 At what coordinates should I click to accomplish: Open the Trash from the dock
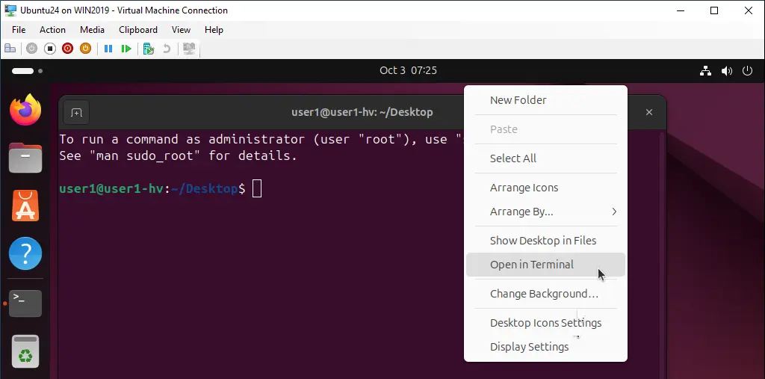tap(25, 351)
